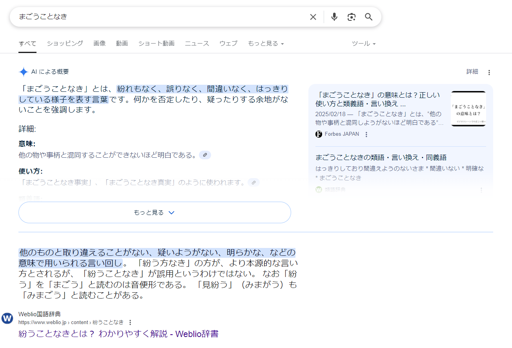Go to the ウェブ tab
Viewport: 512px width, 348px height.
click(228, 44)
